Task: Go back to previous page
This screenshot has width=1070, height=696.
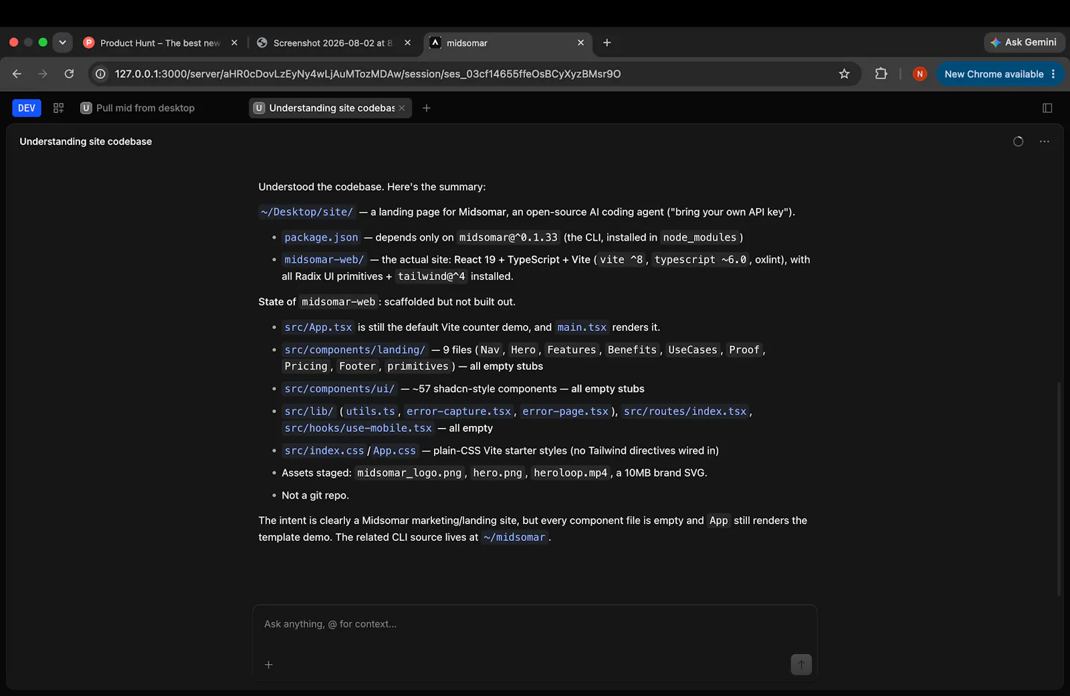Action: pyautogui.click(x=17, y=74)
